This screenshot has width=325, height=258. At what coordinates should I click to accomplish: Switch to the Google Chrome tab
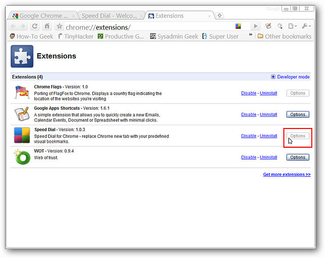pyautogui.click(x=43, y=16)
